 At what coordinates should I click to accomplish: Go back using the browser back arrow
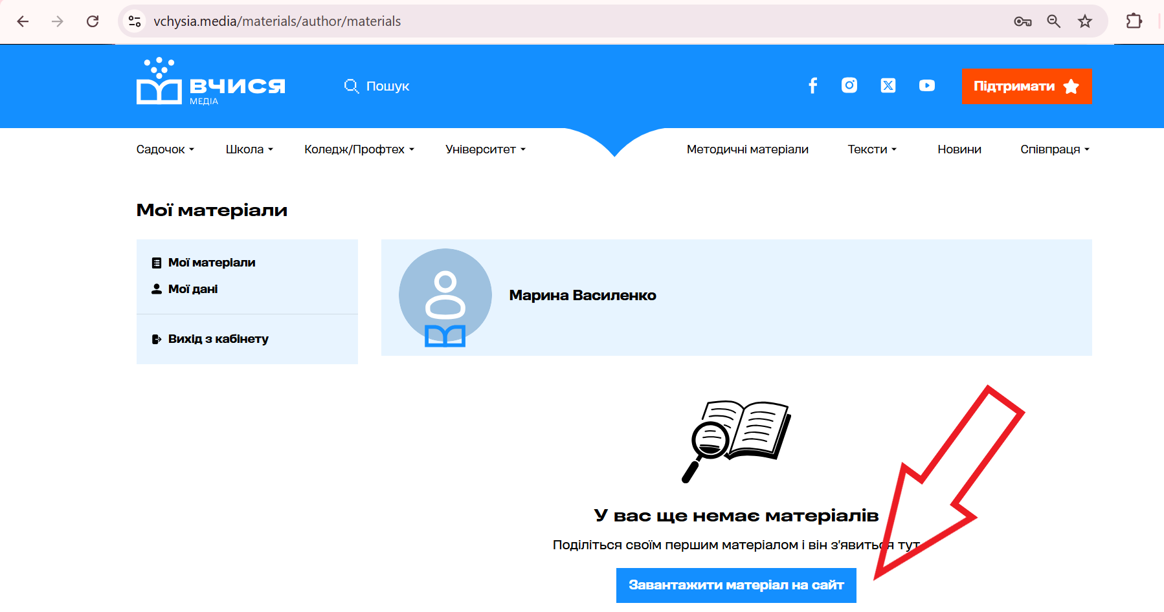pyautogui.click(x=23, y=21)
